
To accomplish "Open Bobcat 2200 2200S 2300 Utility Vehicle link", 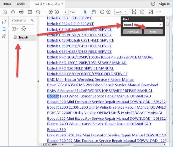I will tap(107, 108).
